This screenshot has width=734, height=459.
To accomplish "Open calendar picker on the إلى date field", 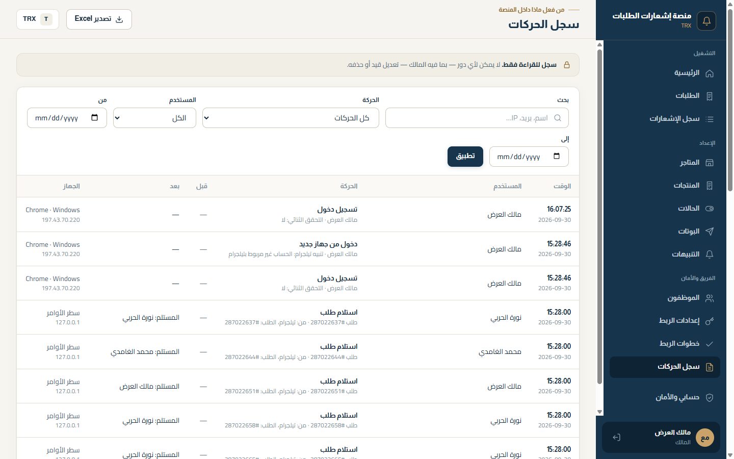I will [557, 156].
